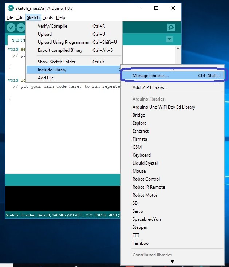Include the Bridge library
Viewport: 229px width, 267px height.
click(x=172, y=115)
